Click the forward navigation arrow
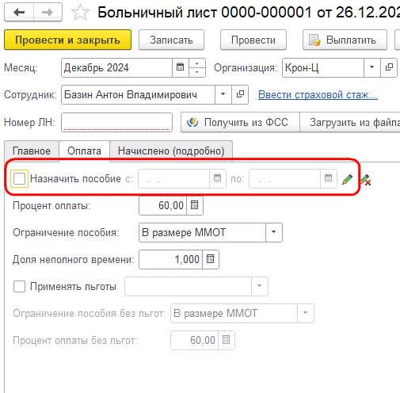This screenshot has height=393, width=400. tap(48, 12)
